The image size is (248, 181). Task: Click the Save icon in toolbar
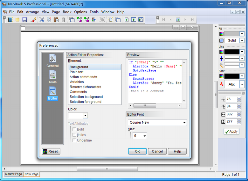point(24,20)
